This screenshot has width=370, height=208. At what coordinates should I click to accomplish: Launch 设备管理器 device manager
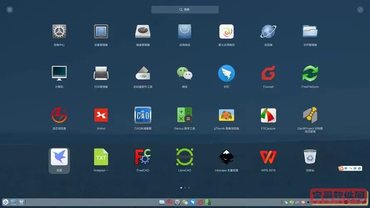101,32
